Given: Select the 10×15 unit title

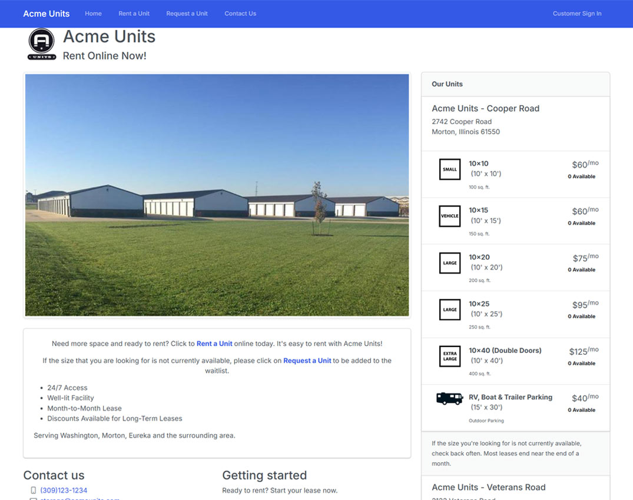Looking at the screenshot, I should tap(478, 211).
